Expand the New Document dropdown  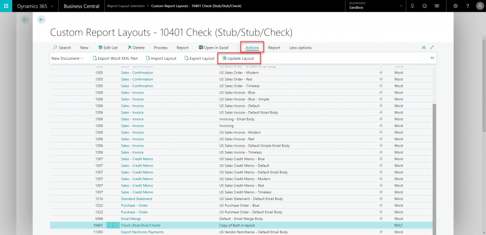point(67,58)
